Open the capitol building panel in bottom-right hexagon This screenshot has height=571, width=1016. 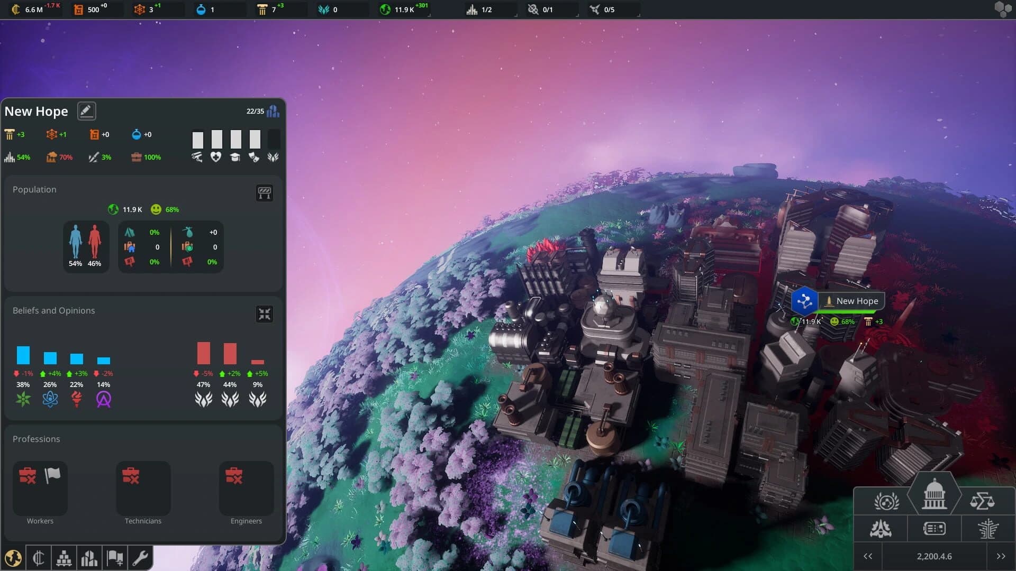pyautogui.click(x=933, y=495)
